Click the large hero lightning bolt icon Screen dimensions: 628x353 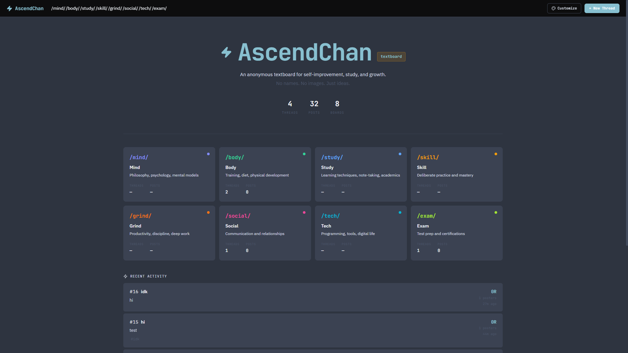(x=226, y=52)
